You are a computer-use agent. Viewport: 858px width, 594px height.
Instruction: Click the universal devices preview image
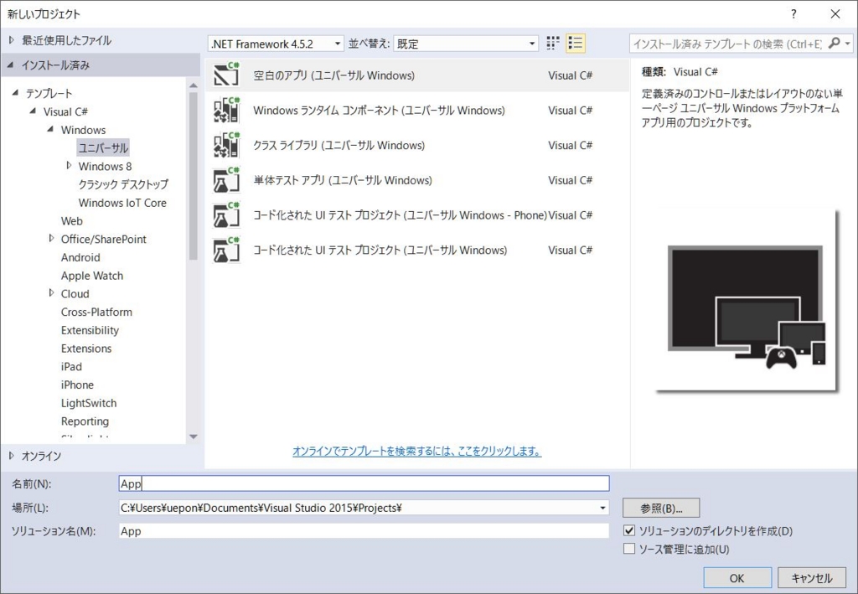coord(747,301)
